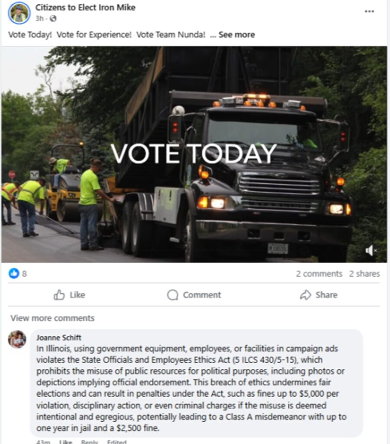The image size is (390, 444).
Task: Click the thumbs-up Like icon
Action: tap(59, 295)
